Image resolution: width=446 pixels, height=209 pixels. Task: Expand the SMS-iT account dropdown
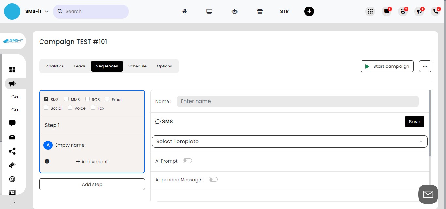[x=37, y=11]
